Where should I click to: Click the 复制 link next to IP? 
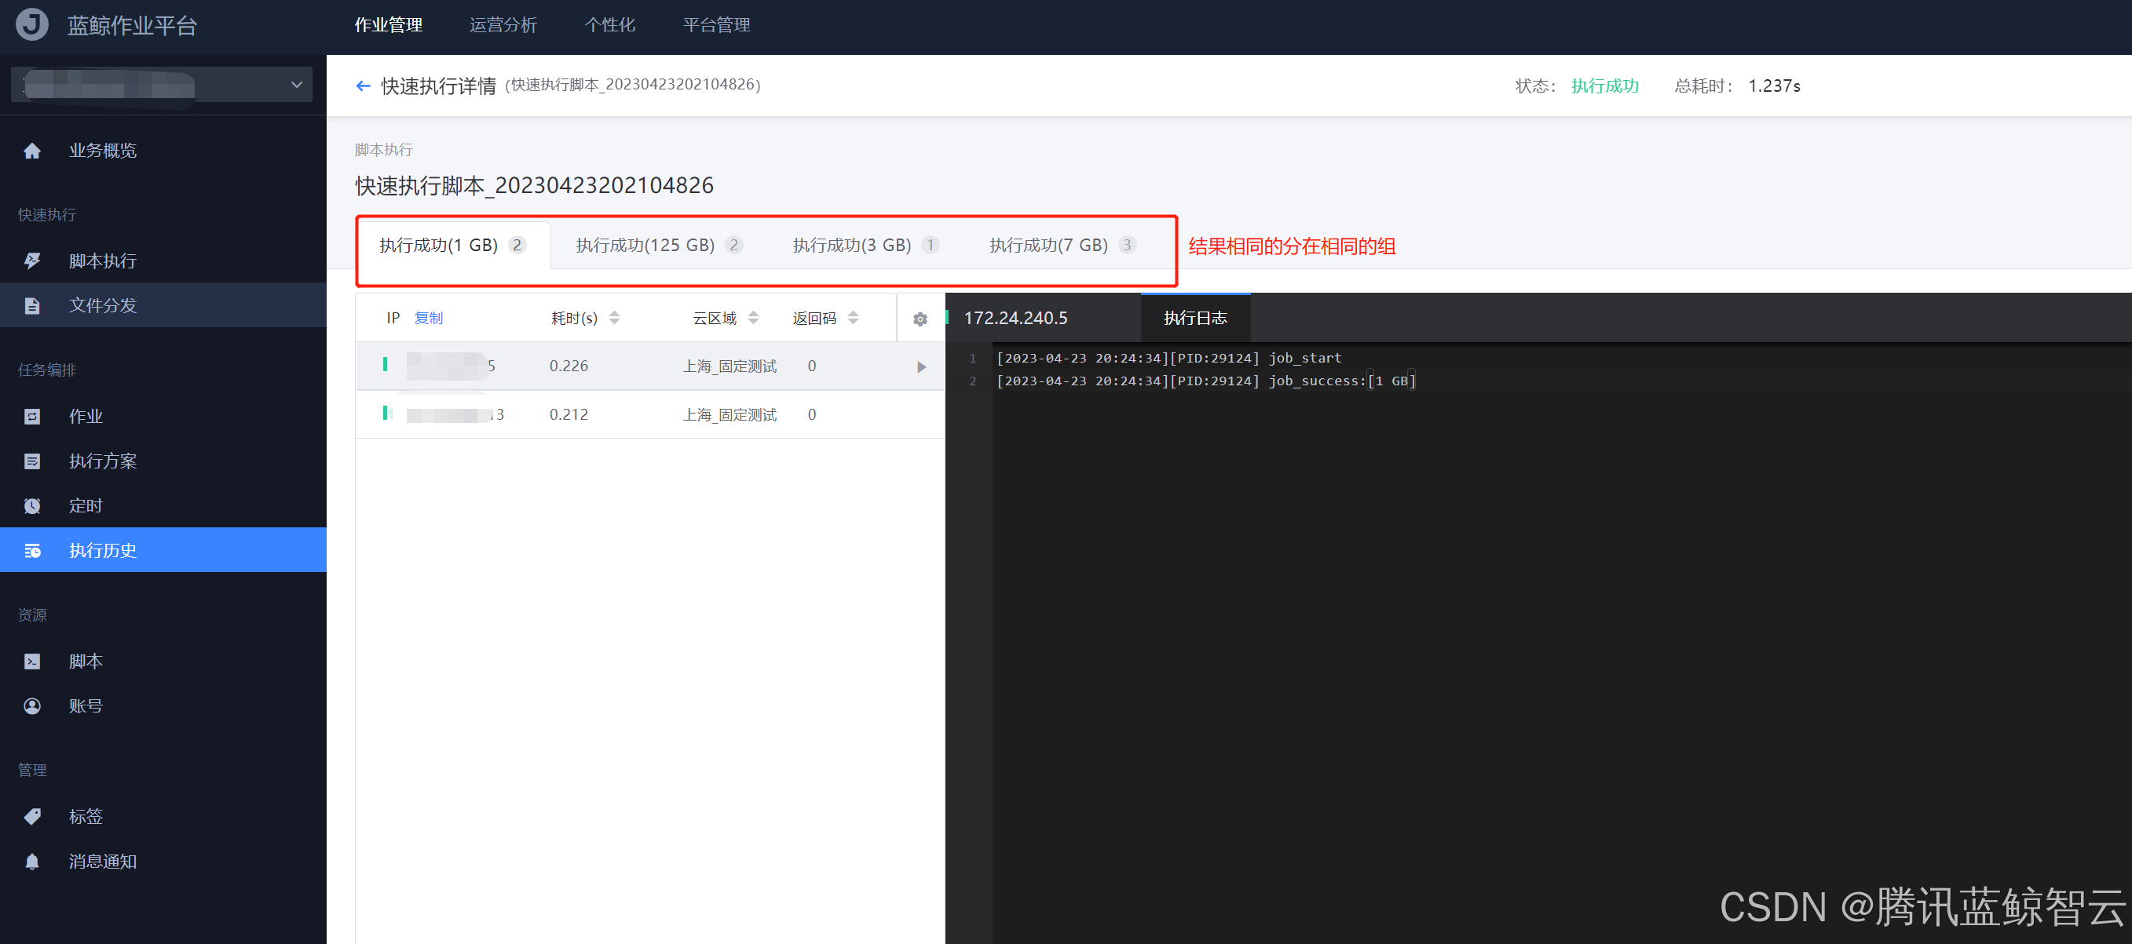tap(429, 319)
